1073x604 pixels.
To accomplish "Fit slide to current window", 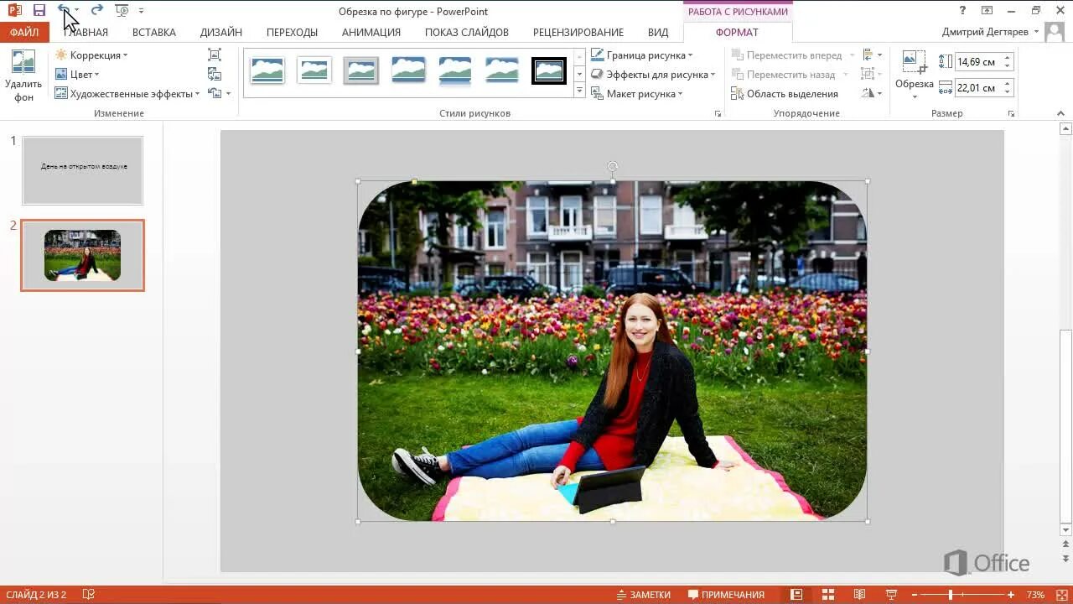I will pyautogui.click(x=1060, y=595).
